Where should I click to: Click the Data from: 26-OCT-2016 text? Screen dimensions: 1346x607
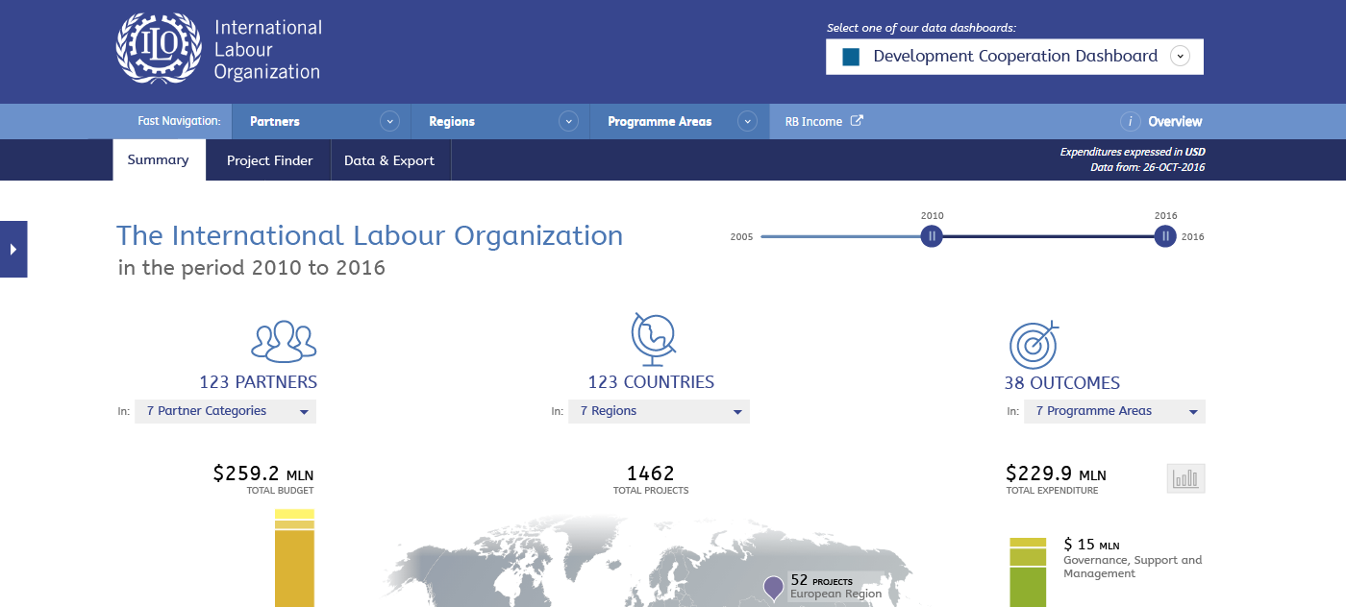1147,167
